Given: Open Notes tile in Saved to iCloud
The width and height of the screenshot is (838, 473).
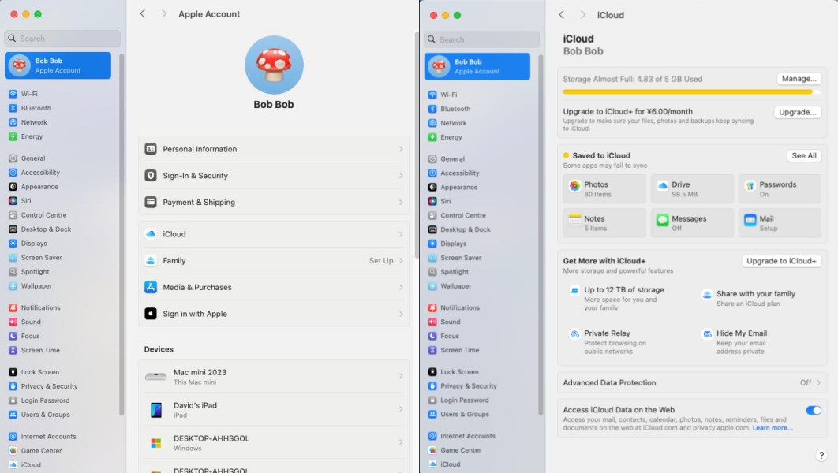Looking at the screenshot, I should (604, 223).
